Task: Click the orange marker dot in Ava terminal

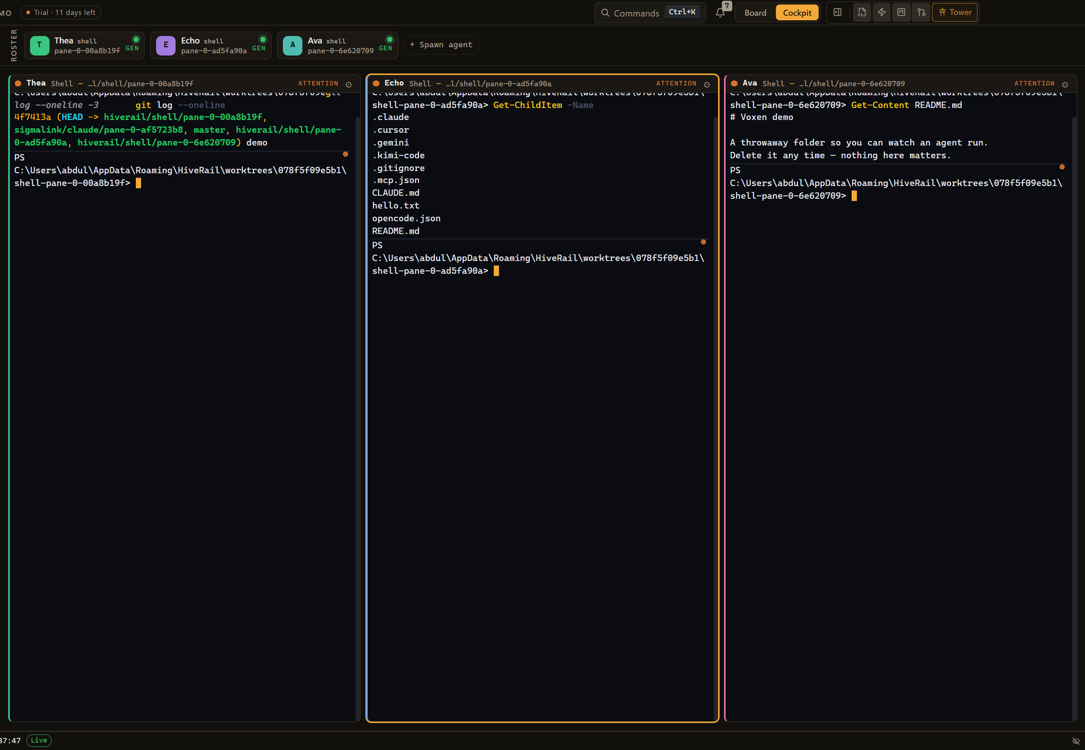Action: [1062, 167]
